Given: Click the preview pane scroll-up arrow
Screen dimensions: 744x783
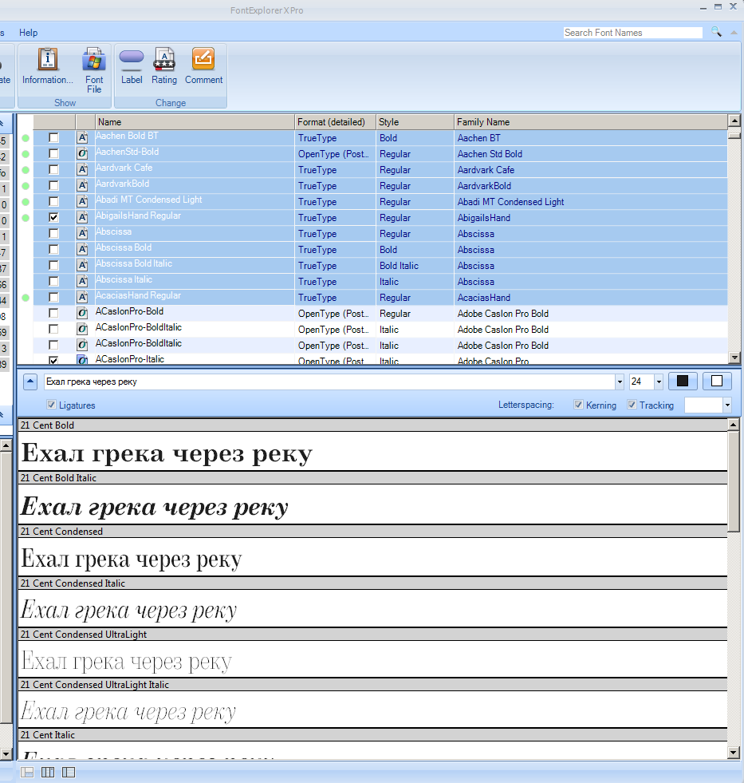Looking at the screenshot, I should coord(734,425).
